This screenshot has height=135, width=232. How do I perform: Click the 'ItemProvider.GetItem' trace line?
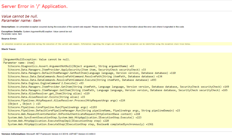pos(118,87)
